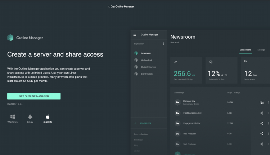Click the Engagement Editor key name
Screen dimensions: 270x155
point(192,123)
